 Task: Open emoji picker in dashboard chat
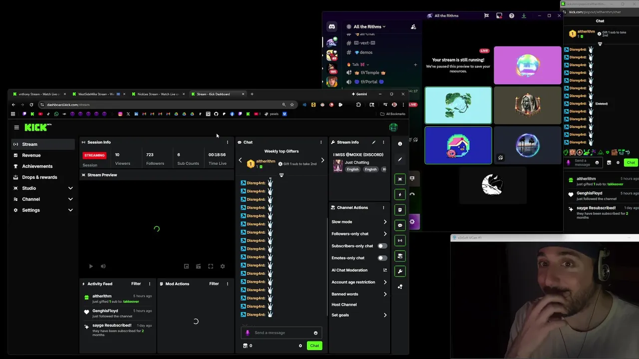coord(316,333)
